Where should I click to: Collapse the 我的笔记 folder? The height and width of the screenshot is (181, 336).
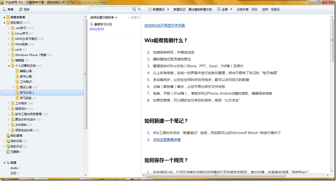4,23
